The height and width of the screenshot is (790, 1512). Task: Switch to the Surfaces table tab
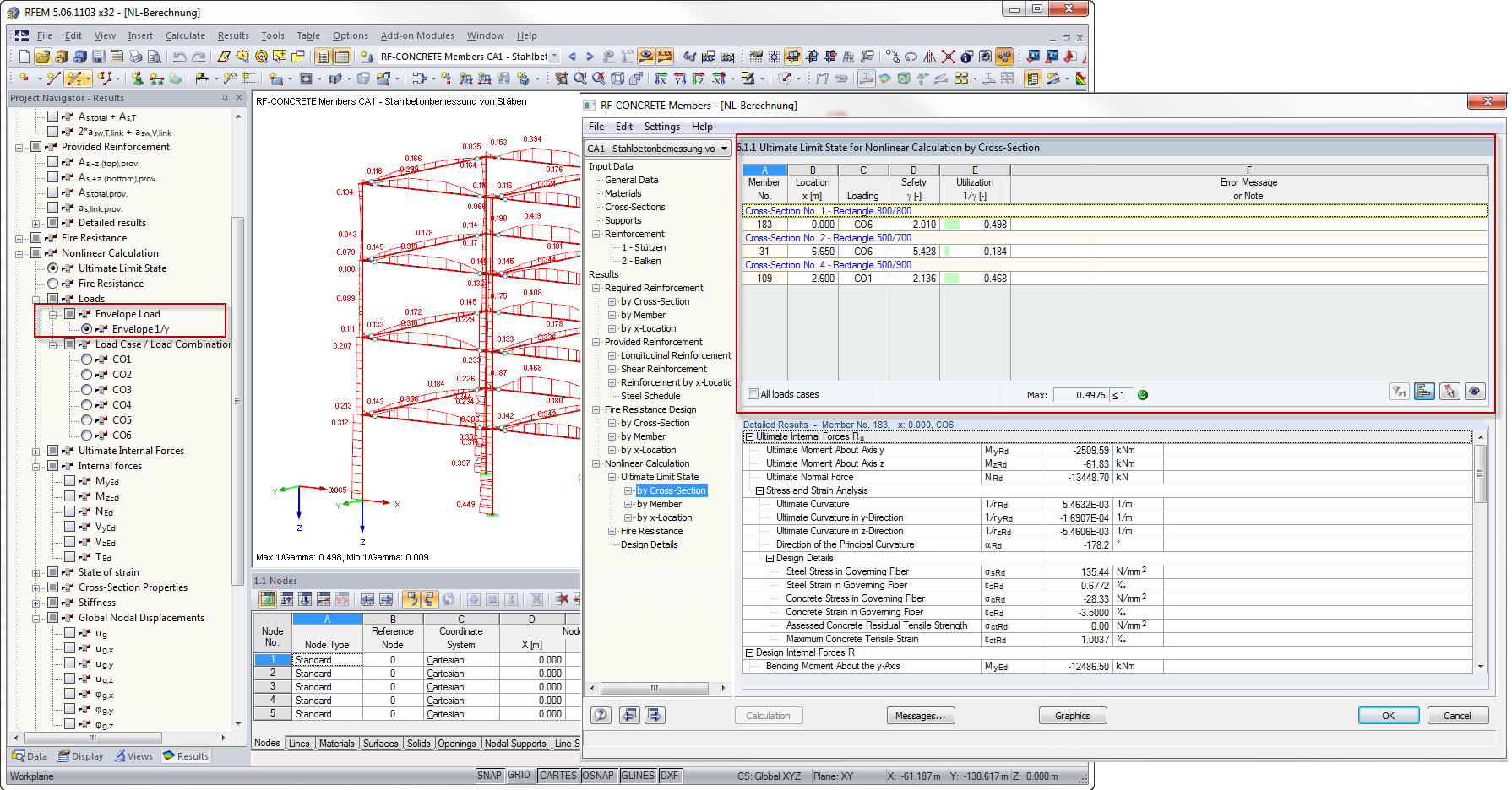pyautogui.click(x=380, y=744)
